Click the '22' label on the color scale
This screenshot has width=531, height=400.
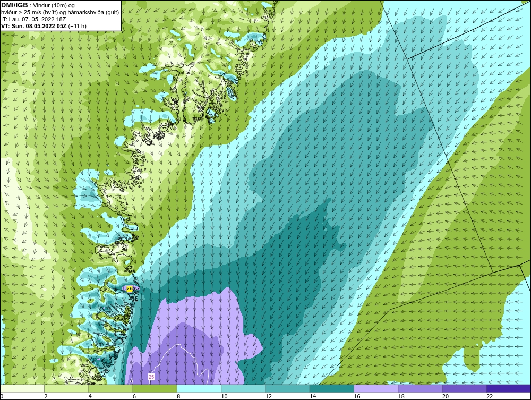490,397
